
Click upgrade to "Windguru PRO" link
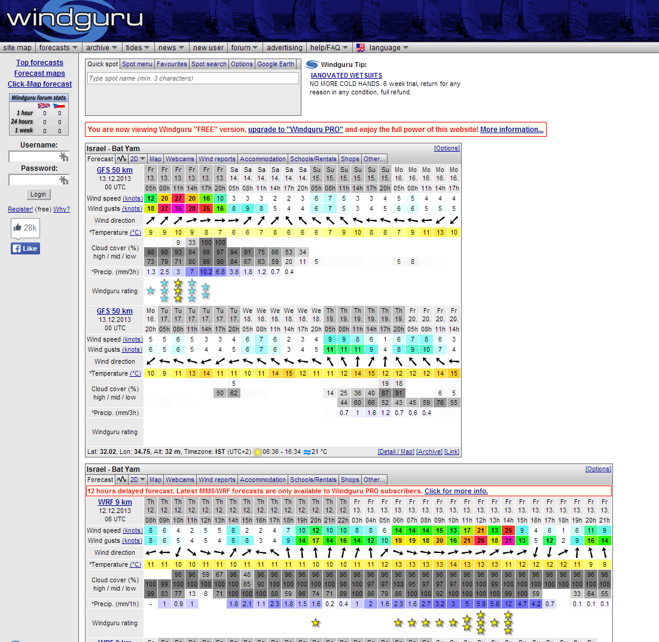pos(295,130)
